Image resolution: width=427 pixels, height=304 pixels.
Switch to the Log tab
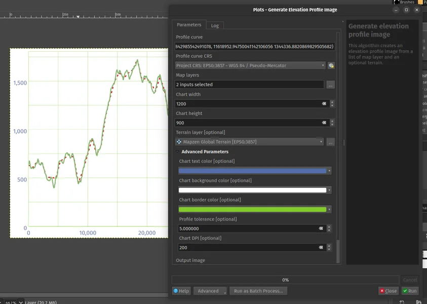click(x=215, y=25)
